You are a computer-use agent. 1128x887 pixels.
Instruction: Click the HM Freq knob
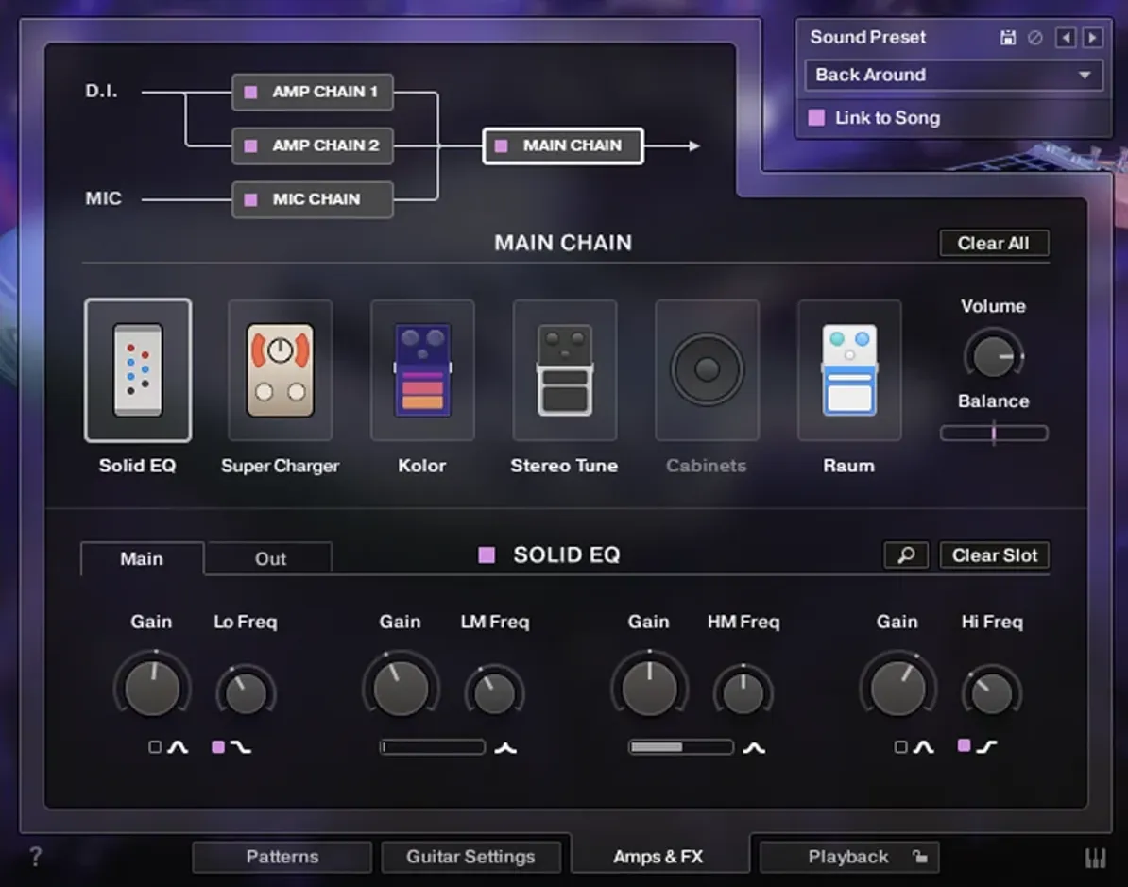pyautogui.click(x=743, y=692)
